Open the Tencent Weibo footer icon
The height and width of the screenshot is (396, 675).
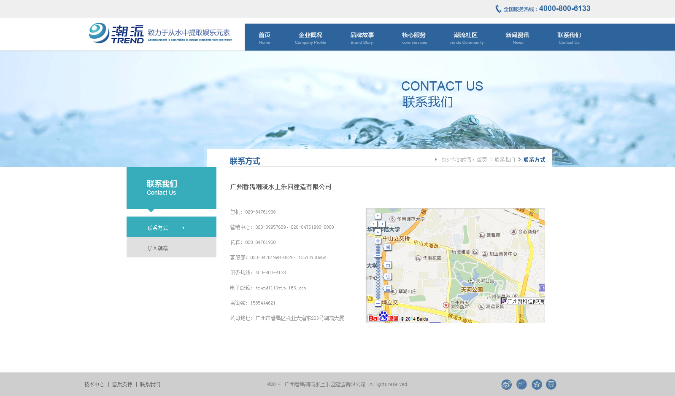point(521,384)
